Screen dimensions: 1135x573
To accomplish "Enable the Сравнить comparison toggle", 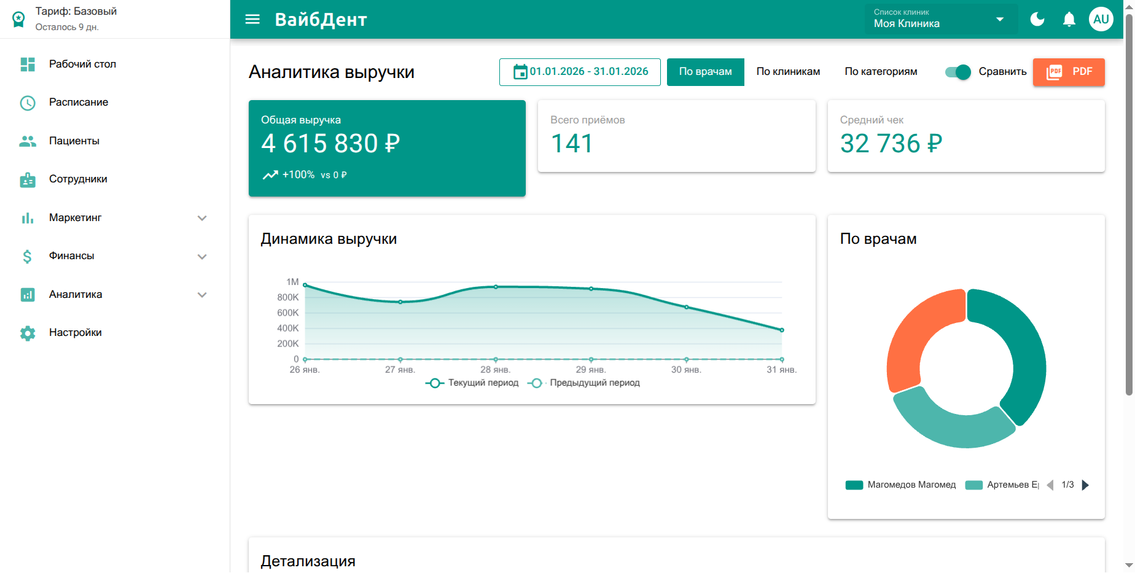I will click(x=958, y=72).
